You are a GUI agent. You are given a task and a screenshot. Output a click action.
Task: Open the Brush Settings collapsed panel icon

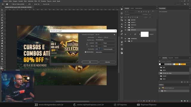[122, 17]
